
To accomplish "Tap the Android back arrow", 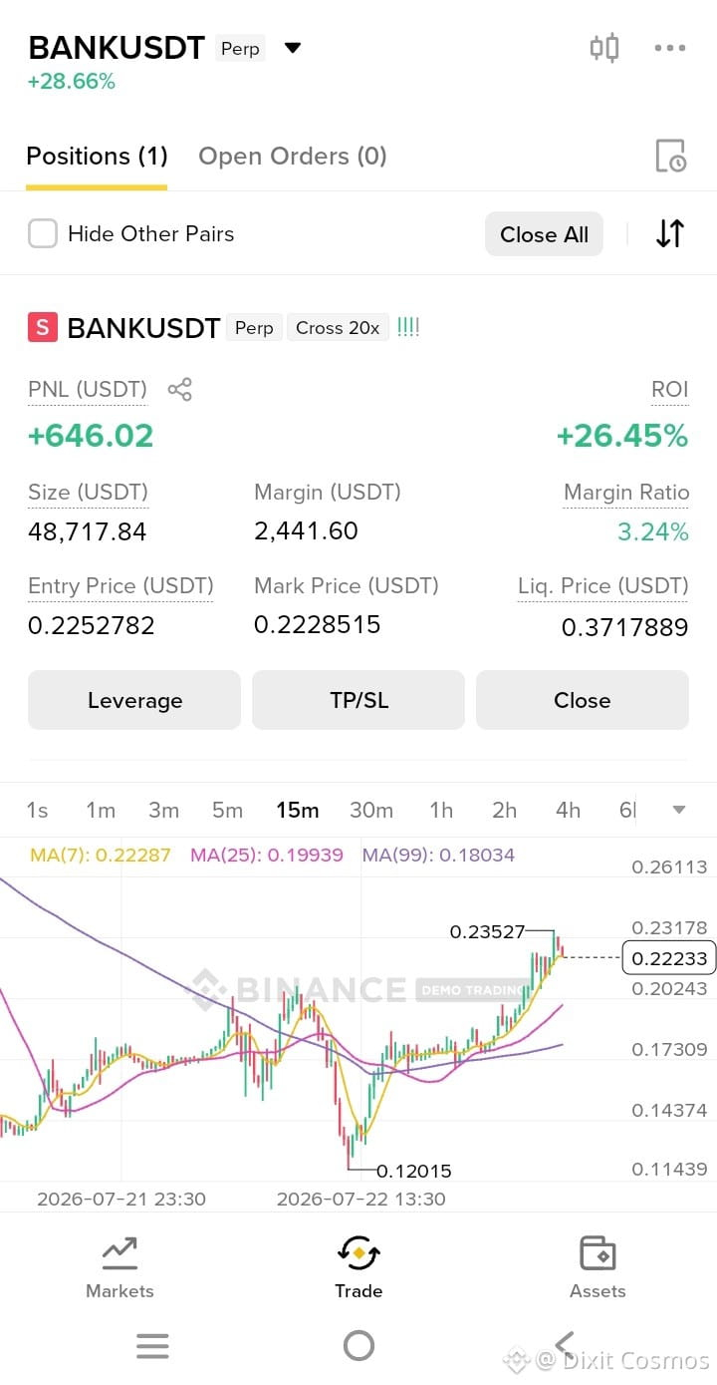I will [565, 1345].
